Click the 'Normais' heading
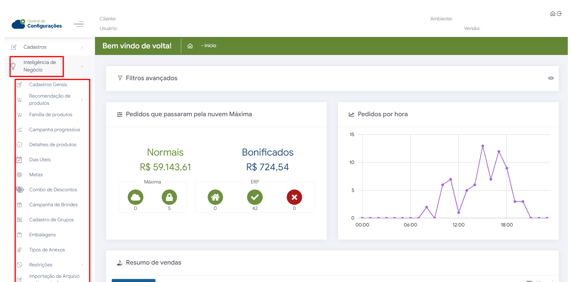Screen dimensions: 572x282 coord(165,152)
